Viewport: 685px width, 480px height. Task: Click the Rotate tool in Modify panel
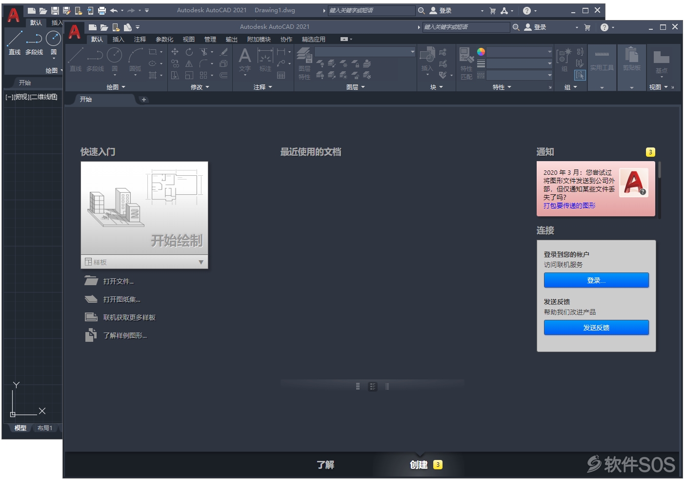point(189,52)
